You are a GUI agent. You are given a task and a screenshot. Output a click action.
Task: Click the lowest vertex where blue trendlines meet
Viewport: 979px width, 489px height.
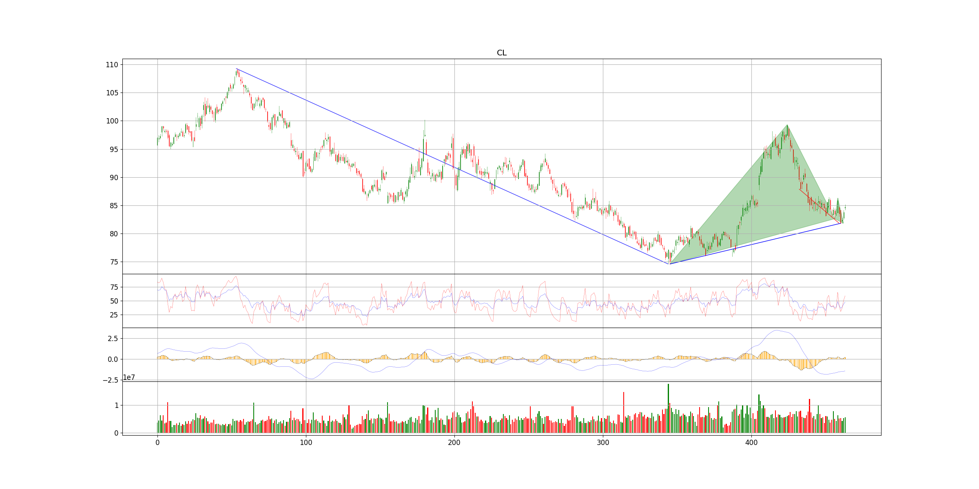point(669,264)
